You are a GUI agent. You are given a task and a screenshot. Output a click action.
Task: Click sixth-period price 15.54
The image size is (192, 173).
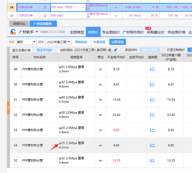pyautogui.click(x=171, y=100)
